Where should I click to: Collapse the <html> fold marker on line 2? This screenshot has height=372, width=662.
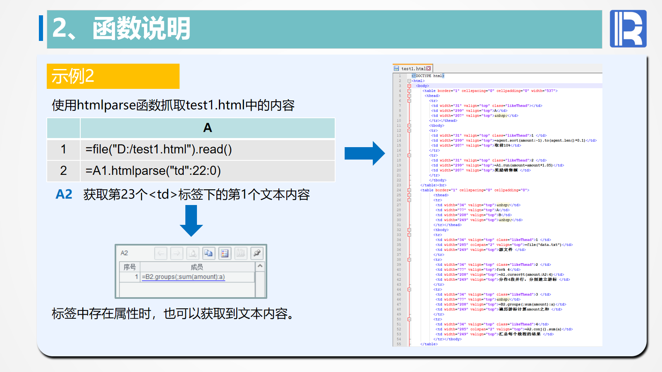click(x=409, y=81)
